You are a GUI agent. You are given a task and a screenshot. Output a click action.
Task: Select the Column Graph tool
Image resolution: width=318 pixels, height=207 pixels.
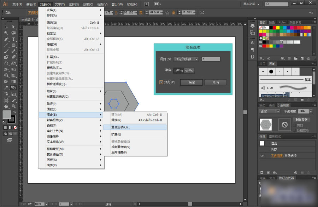13,94
